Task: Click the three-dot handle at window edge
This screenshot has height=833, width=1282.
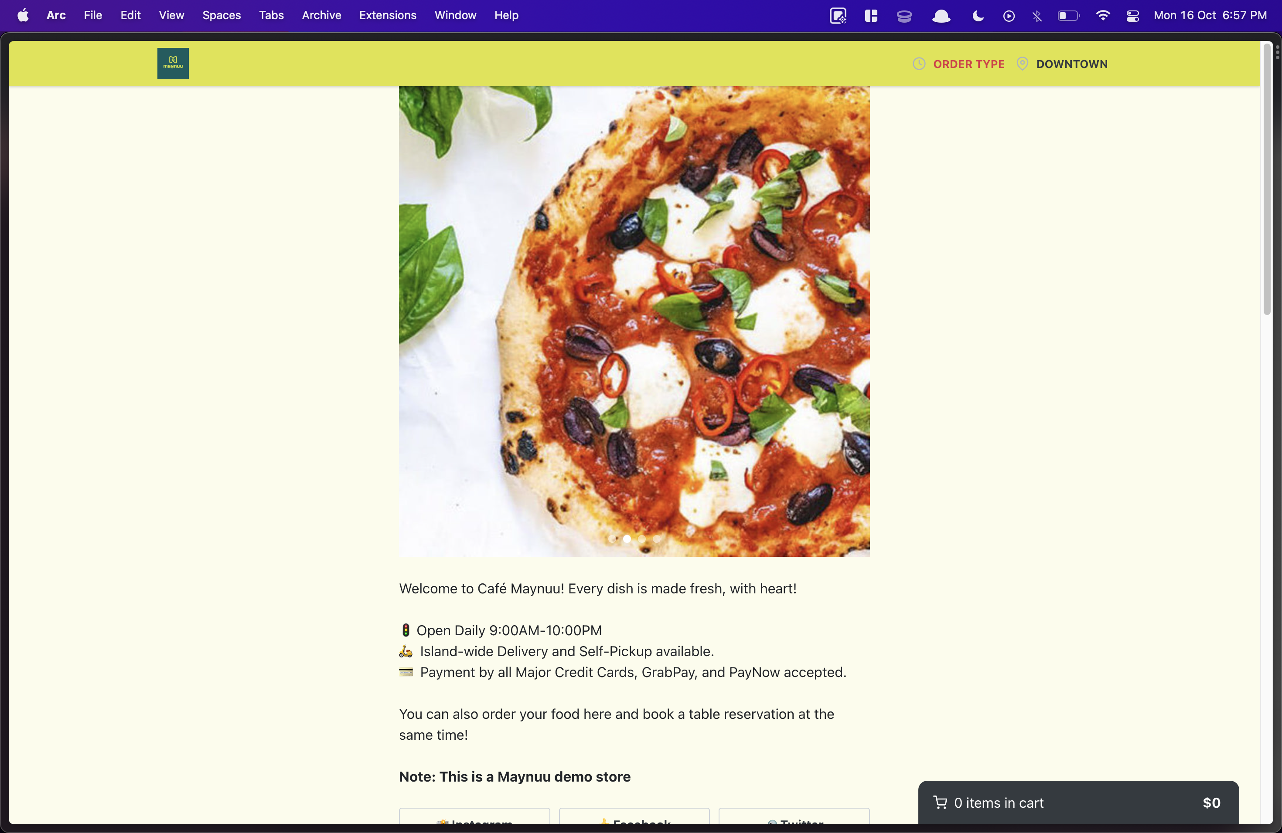Action: click(1277, 52)
